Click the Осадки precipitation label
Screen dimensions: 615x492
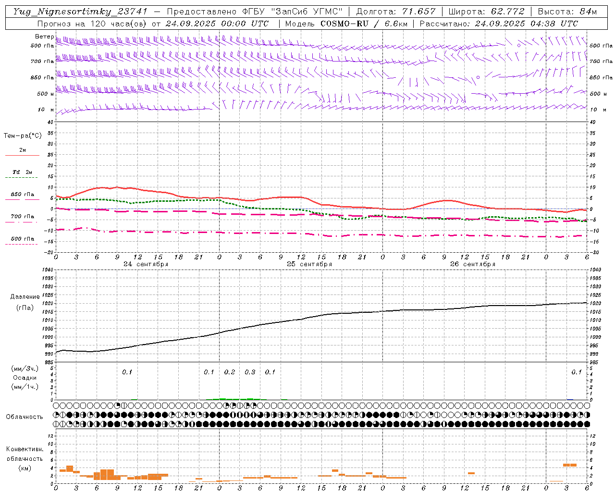pyautogui.click(x=25, y=378)
